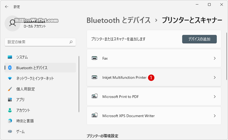
Task: Click プリンターの環境設定 heading
Action: (x=102, y=136)
